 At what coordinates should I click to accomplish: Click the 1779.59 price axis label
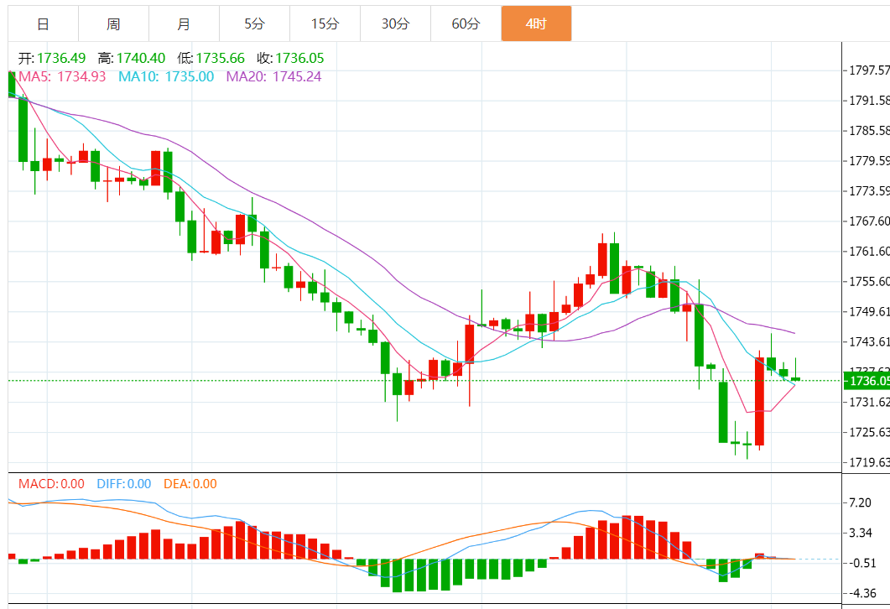tap(869, 160)
